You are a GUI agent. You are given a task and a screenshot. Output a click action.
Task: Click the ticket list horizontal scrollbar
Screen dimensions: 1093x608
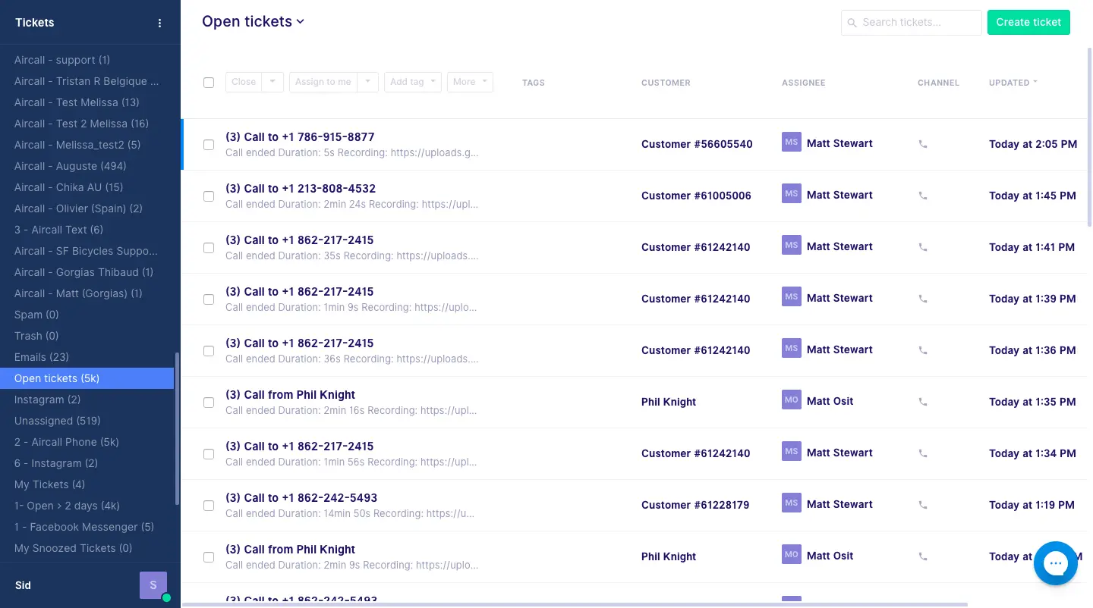click(x=575, y=604)
